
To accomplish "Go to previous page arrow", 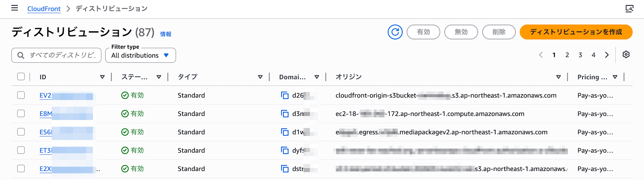I will pos(541,55).
